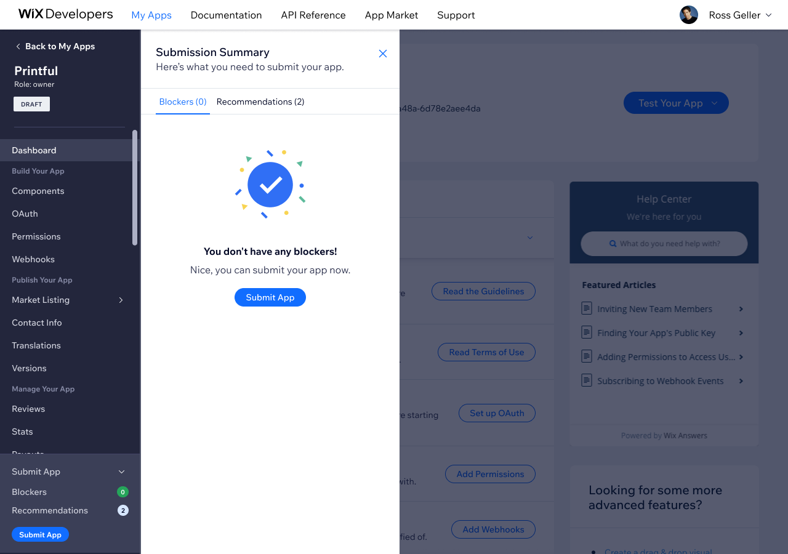Click the sidebar Submit App blue button
Image resolution: width=788 pixels, height=554 pixels.
click(40, 535)
